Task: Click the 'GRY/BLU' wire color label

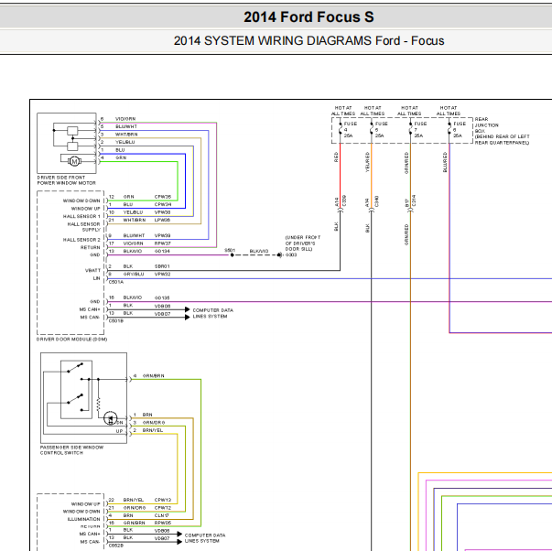Action: (134, 274)
